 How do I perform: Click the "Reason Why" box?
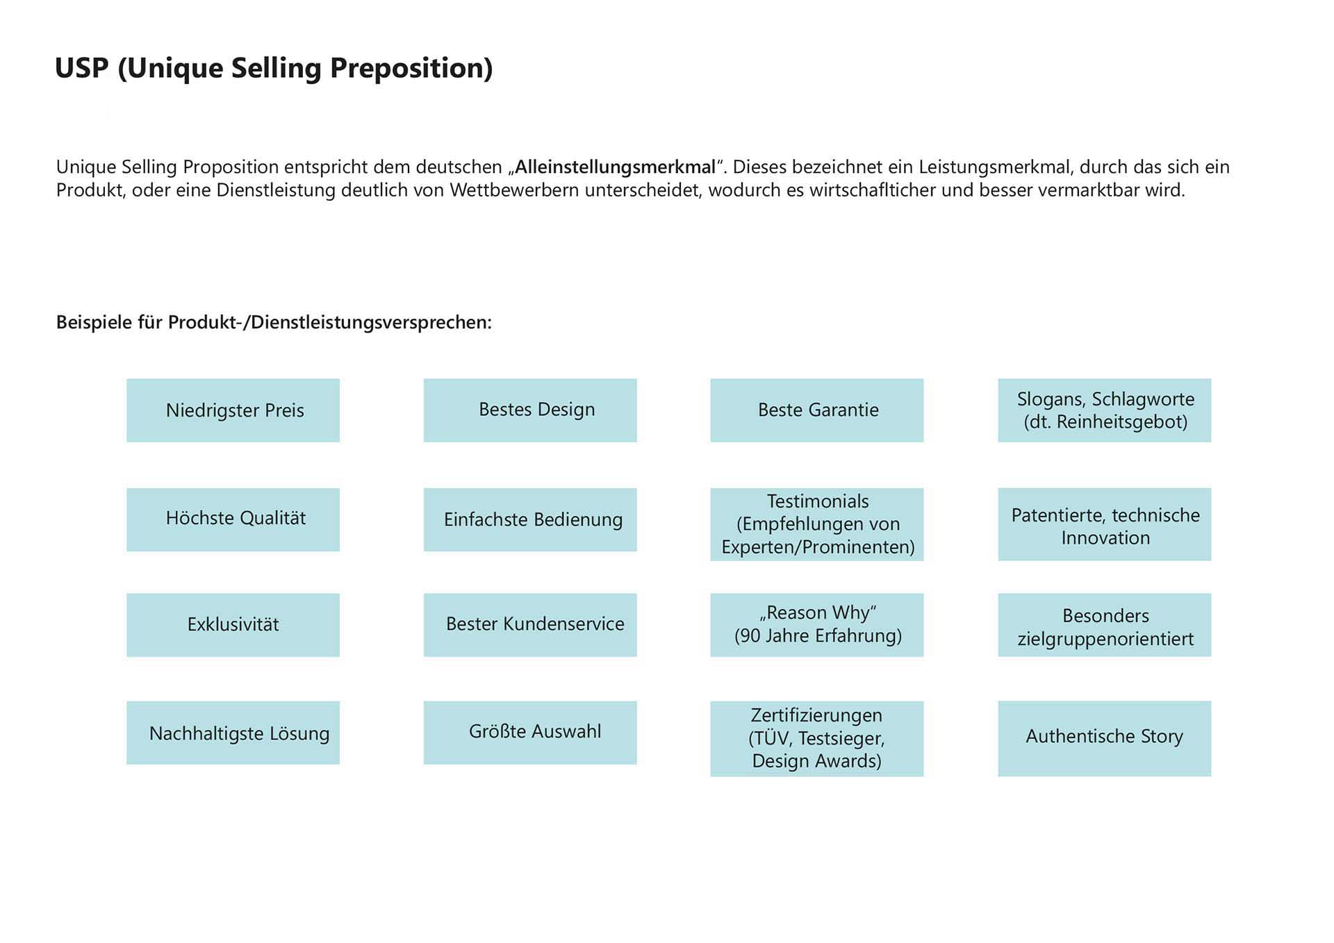(816, 625)
